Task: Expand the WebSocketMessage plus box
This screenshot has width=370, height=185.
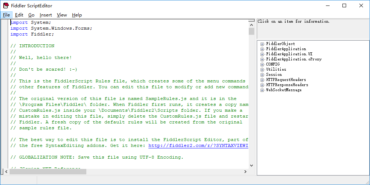Action: tap(262, 90)
